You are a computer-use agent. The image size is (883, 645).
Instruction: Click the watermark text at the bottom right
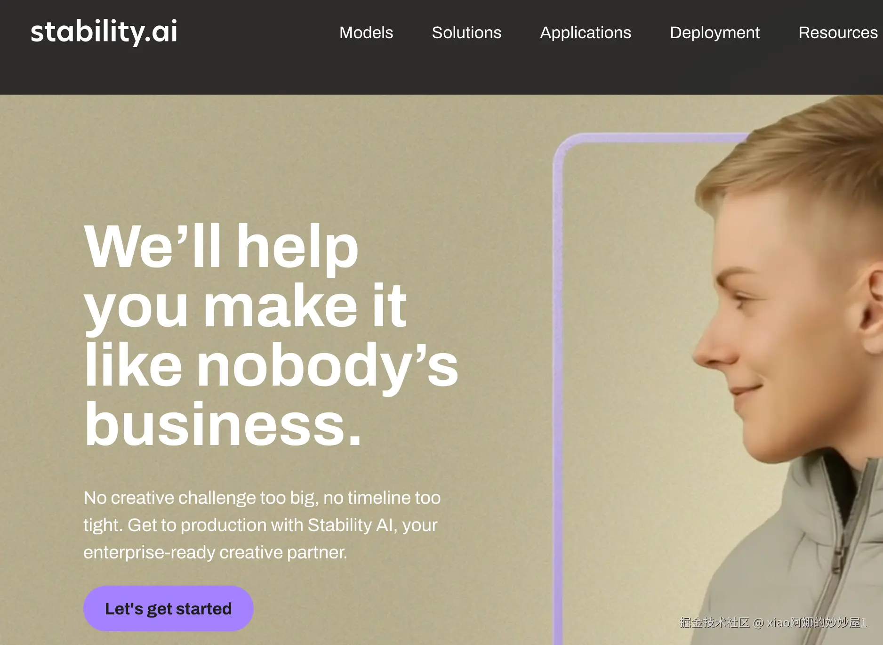click(773, 622)
